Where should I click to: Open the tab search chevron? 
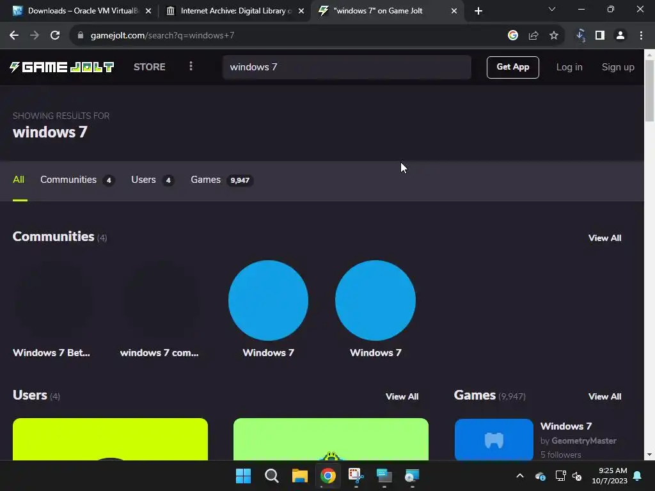(552, 9)
